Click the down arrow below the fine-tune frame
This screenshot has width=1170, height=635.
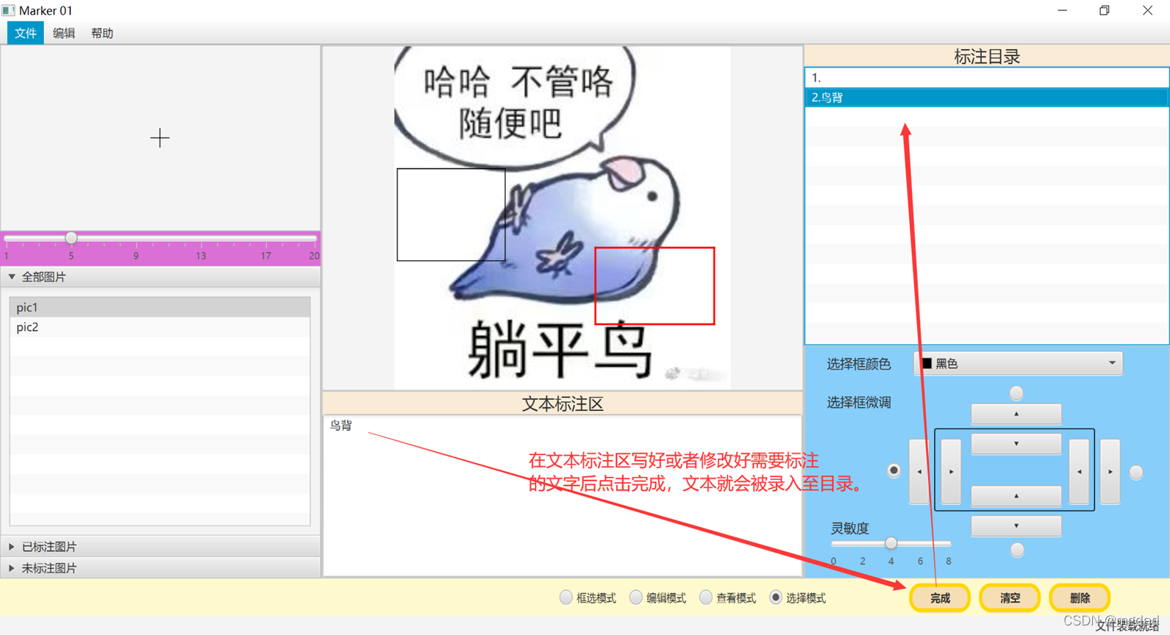[x=1016, y=526]
